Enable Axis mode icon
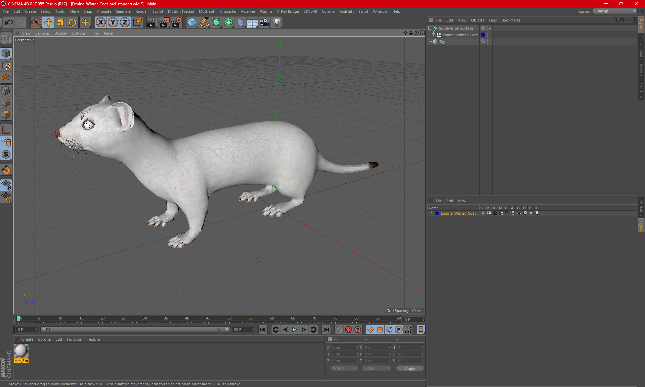 pyautogui.click(x=6, y=130)
